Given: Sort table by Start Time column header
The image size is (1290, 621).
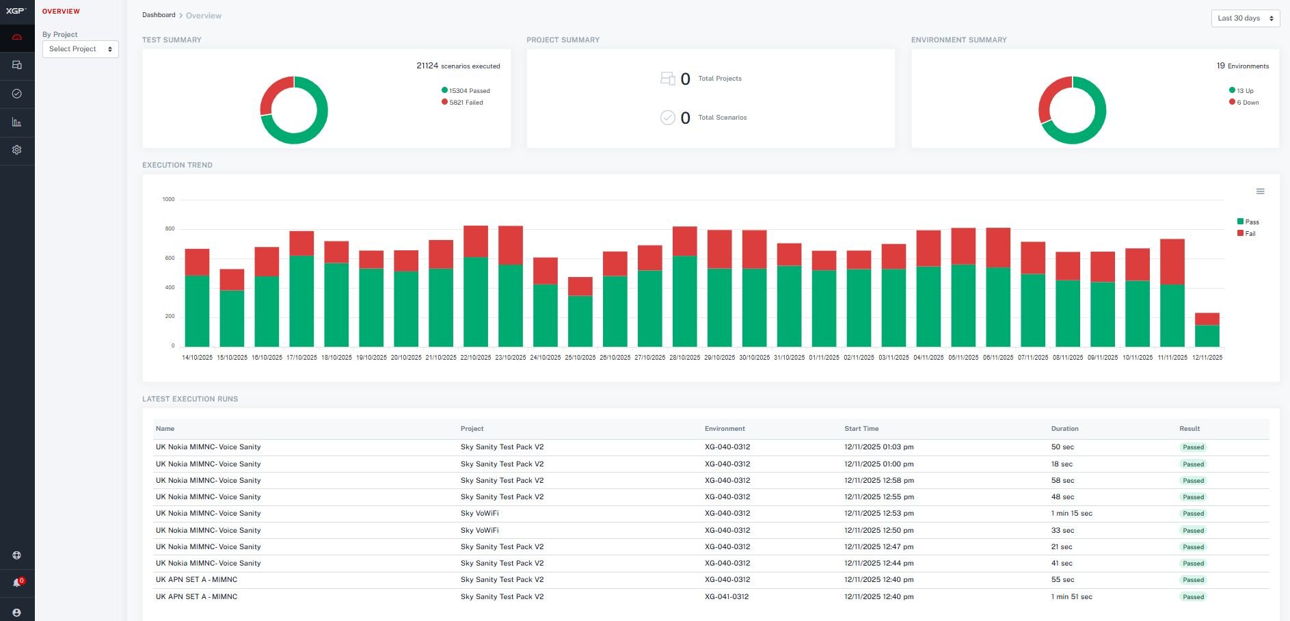Looking at the screenshot, I should (x=861, y=429).
